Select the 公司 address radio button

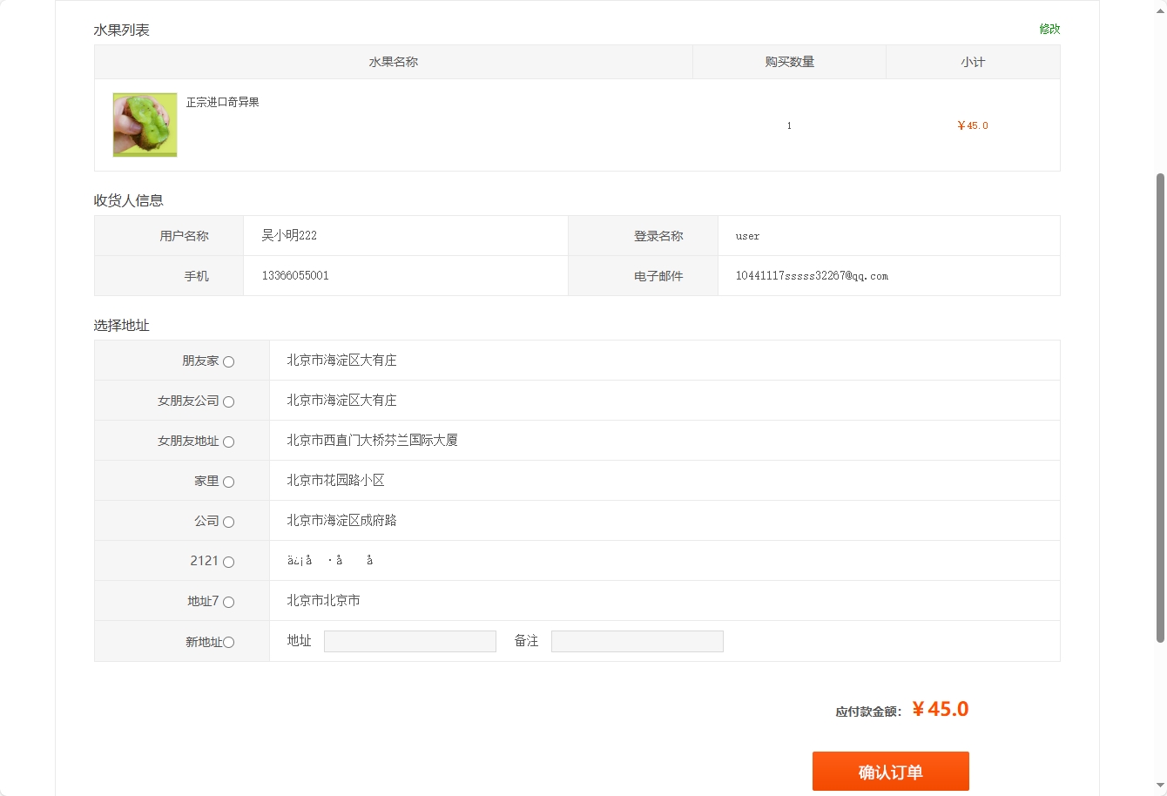227,522
